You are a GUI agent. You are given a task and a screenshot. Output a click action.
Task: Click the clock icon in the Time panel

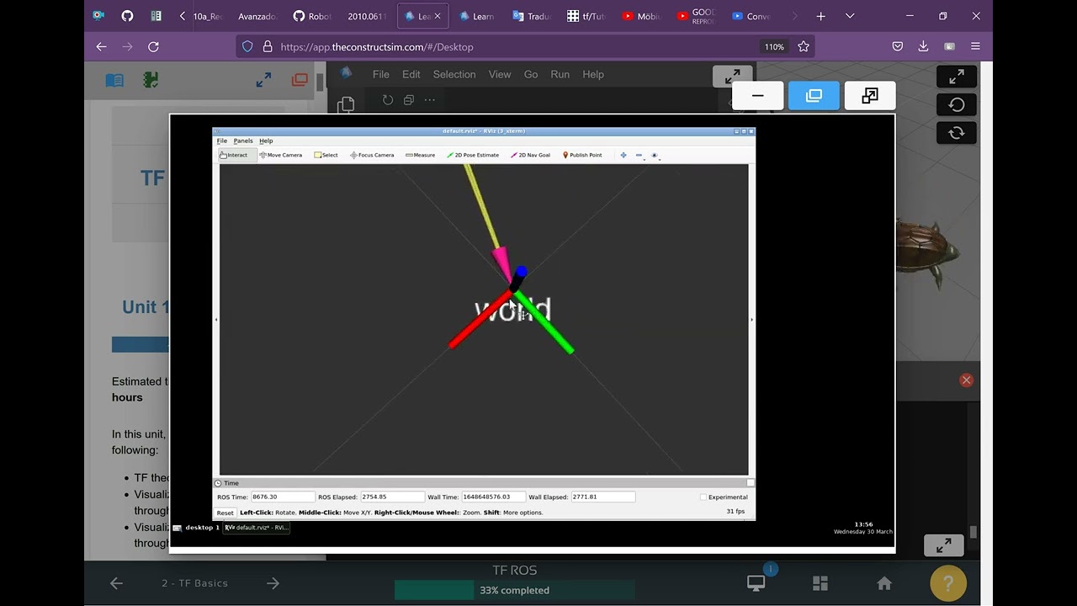point(218,483)
